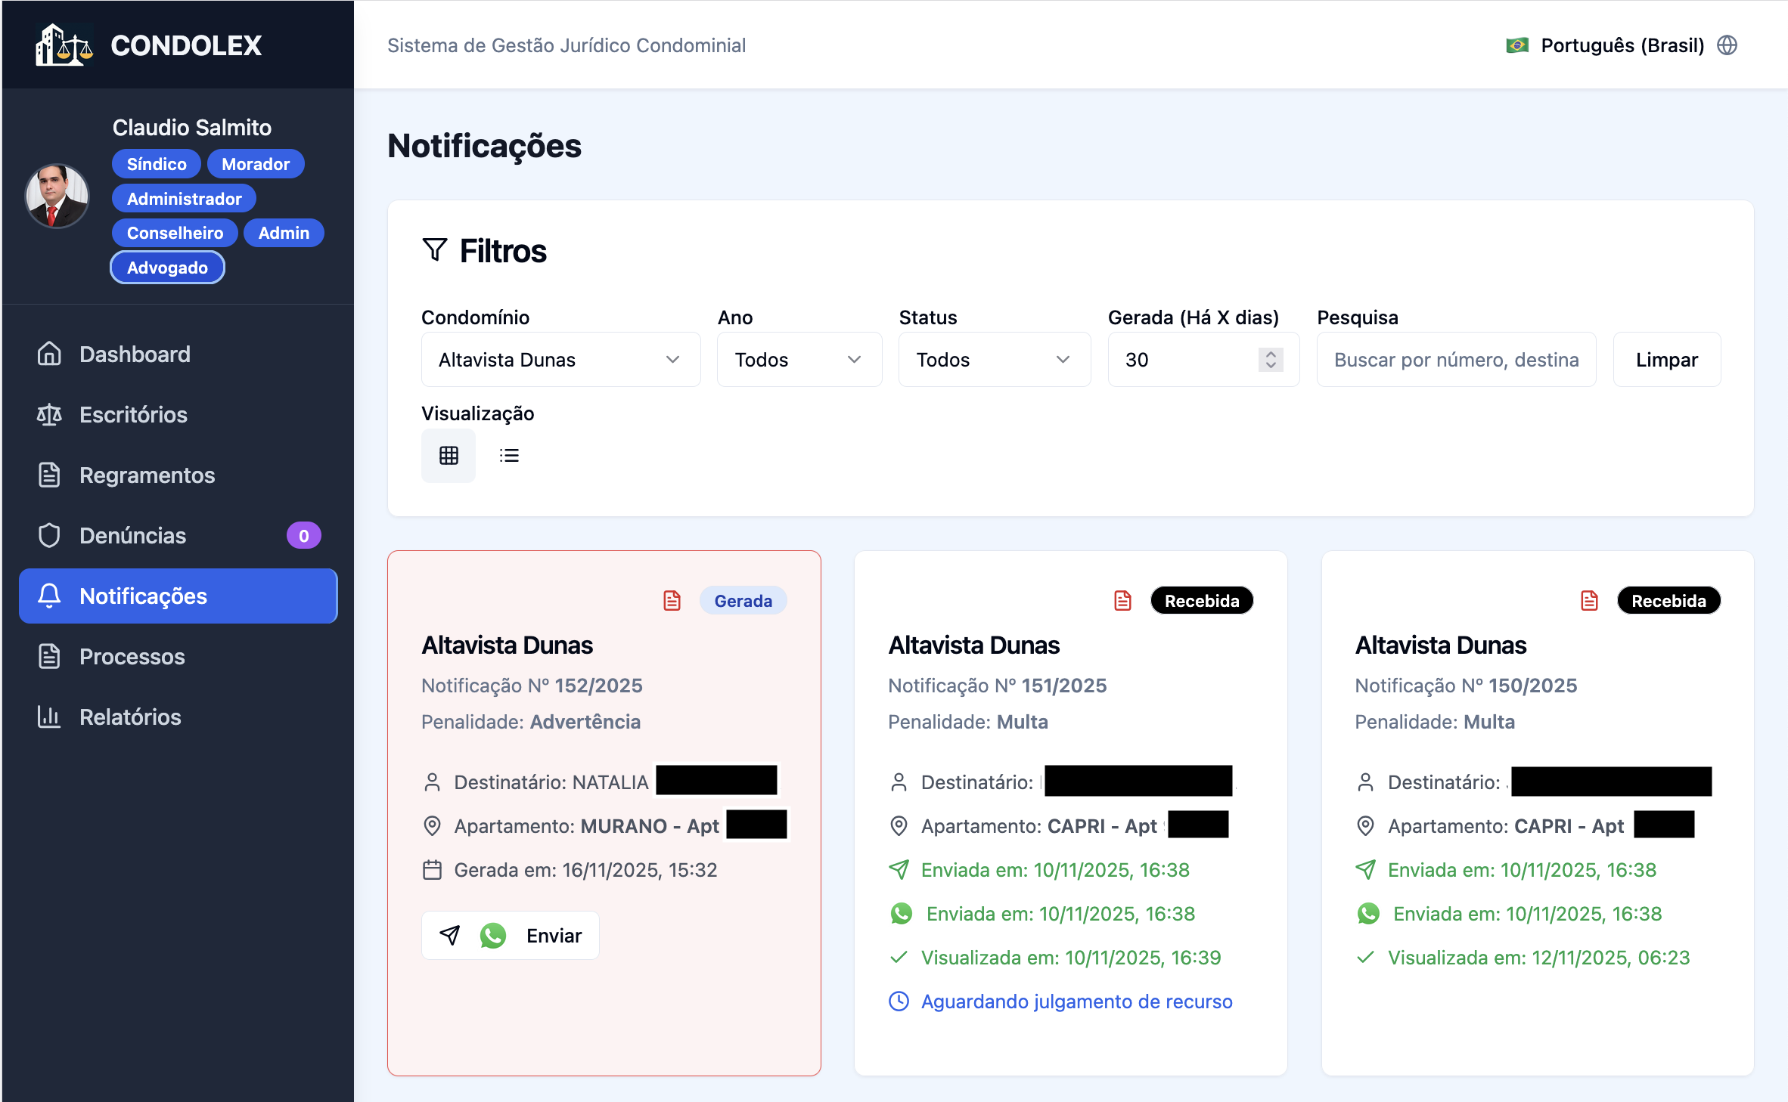Open PDF icon on notification 150/2025
Image resolution: width=1788 pixels, height=1102 pixels.
point(1589,601)
